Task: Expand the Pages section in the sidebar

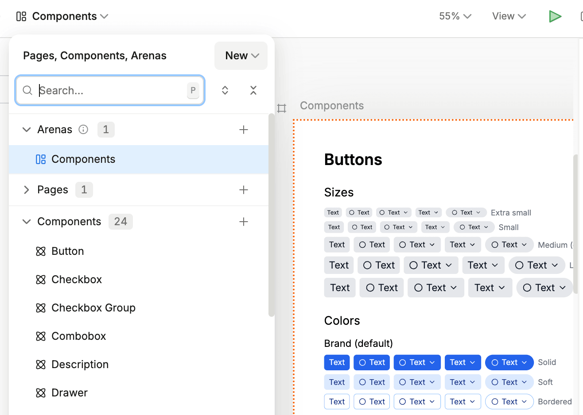Action: 27,189
